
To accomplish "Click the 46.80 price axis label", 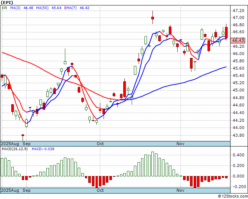I will [239, 25].
